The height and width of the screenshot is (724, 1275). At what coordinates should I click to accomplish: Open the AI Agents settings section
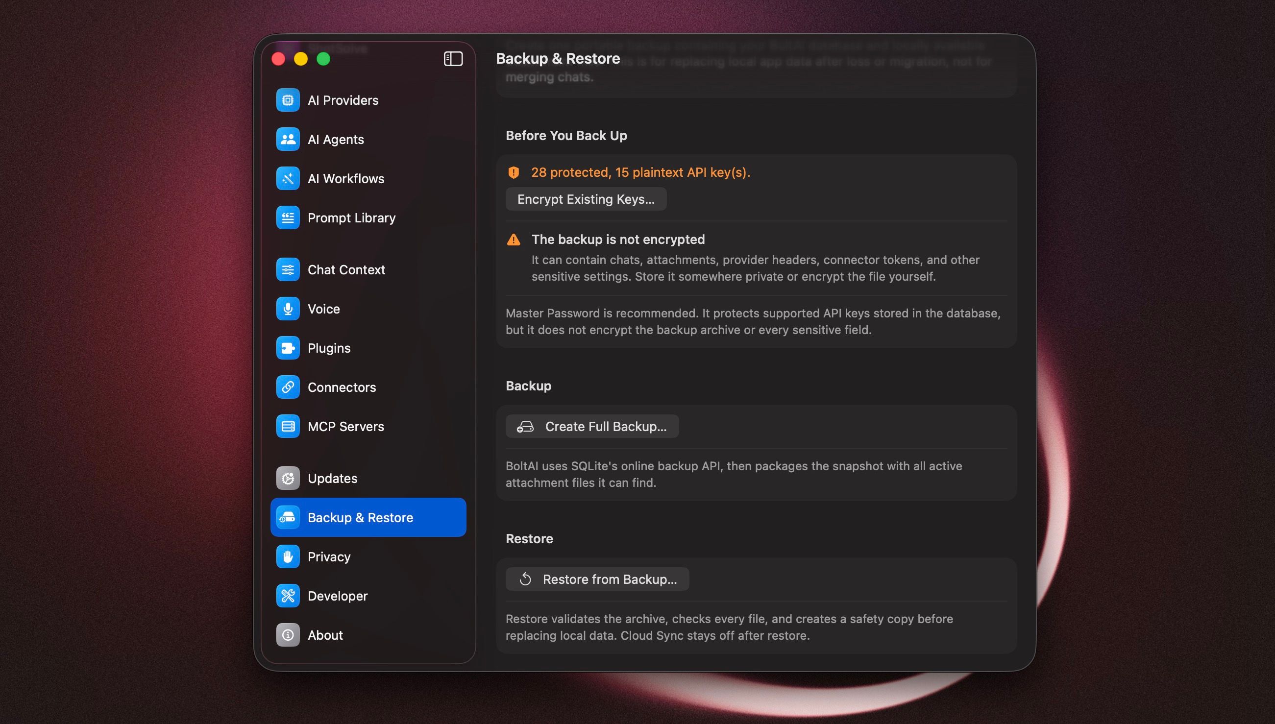pyautogui.click(x=368, y=139)
